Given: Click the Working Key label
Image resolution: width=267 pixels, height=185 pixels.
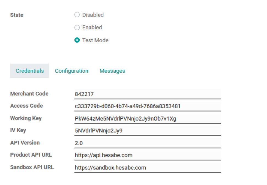Looking at the screenshot, I should (x=26, y=118).
